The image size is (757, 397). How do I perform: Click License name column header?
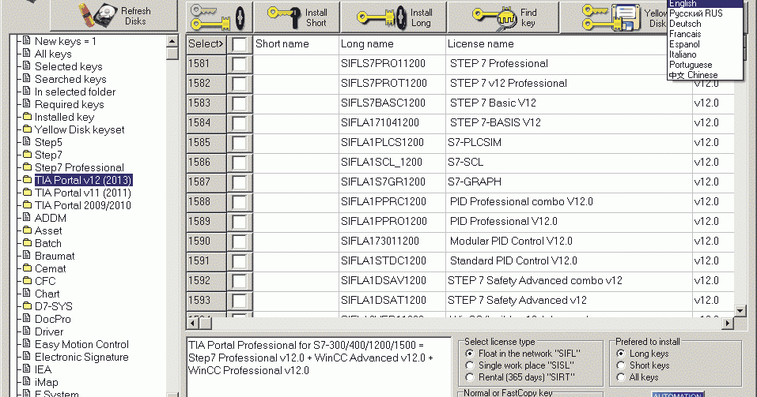(x=569, y=44)
